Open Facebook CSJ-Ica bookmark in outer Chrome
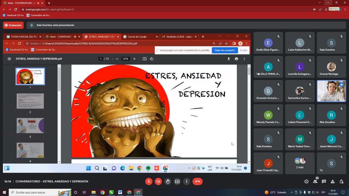Screen dimensions: 349x196 [x=13, y=15]
